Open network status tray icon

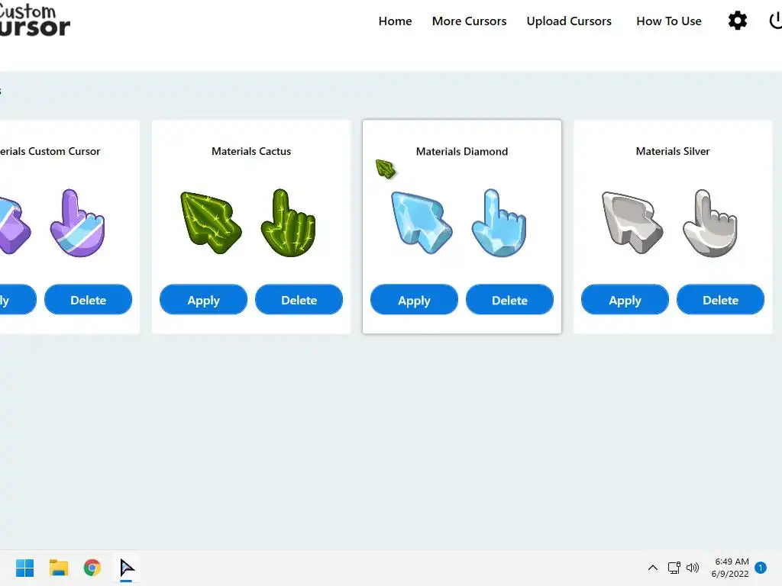click(x=674, y=568)
